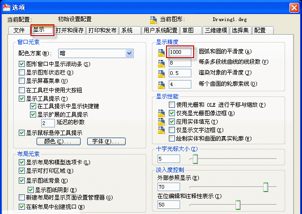
Task: Select the 三维建模 tab
Action: point(216,30)
